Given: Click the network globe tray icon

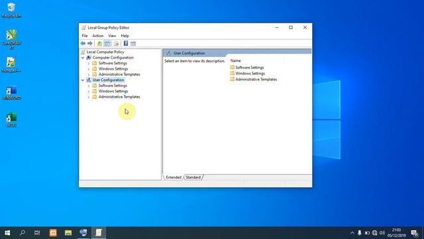Looking at the screenshot, I should tap(374, 233).
